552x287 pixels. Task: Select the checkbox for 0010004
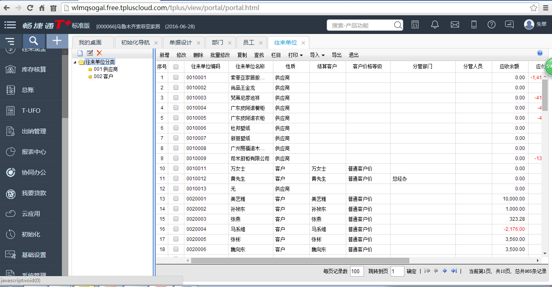pos(176,108)
